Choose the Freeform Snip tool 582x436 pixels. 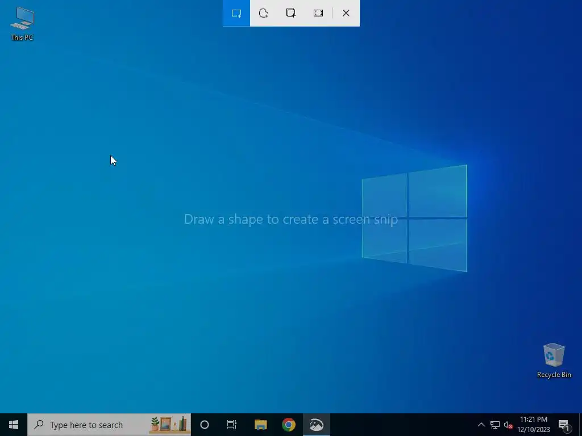coord(264,14)
